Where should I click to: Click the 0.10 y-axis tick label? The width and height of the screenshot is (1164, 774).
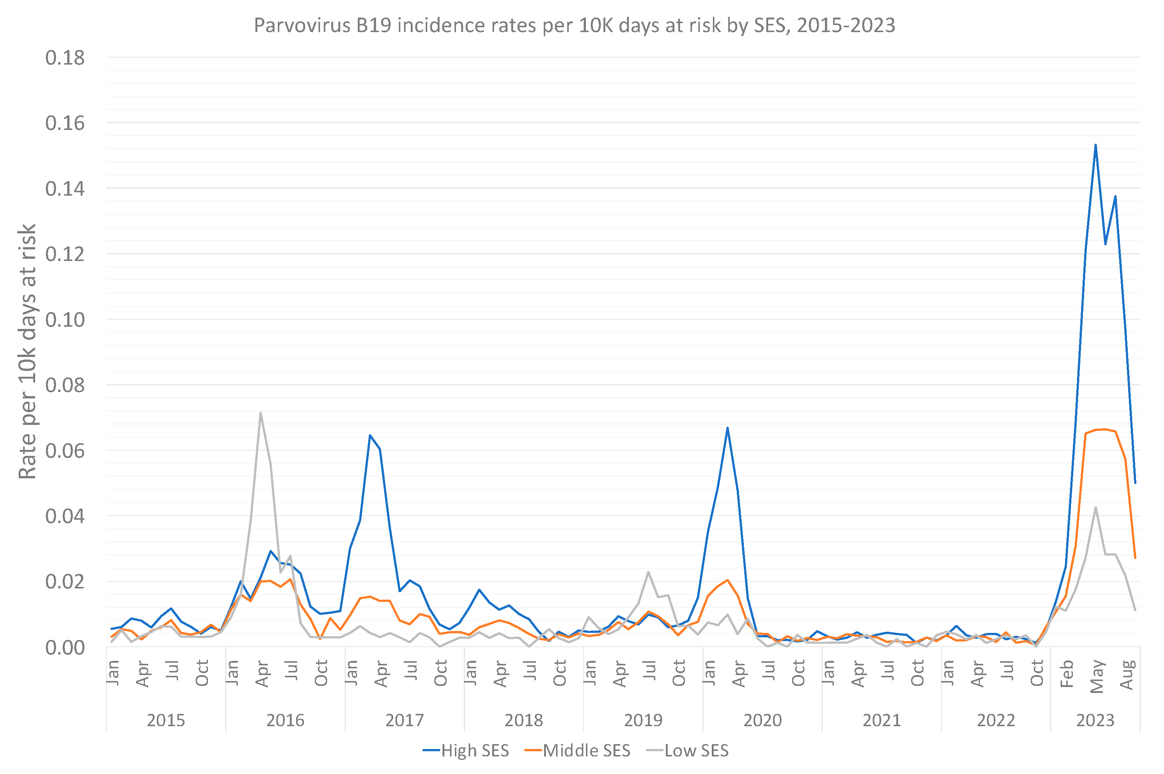coord(65,320)
